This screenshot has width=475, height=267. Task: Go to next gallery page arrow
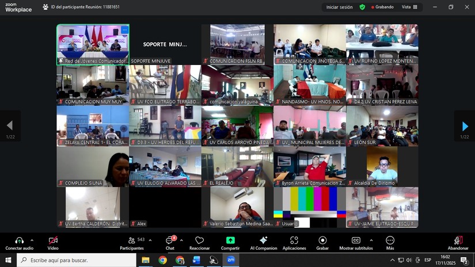pos(465,125)
